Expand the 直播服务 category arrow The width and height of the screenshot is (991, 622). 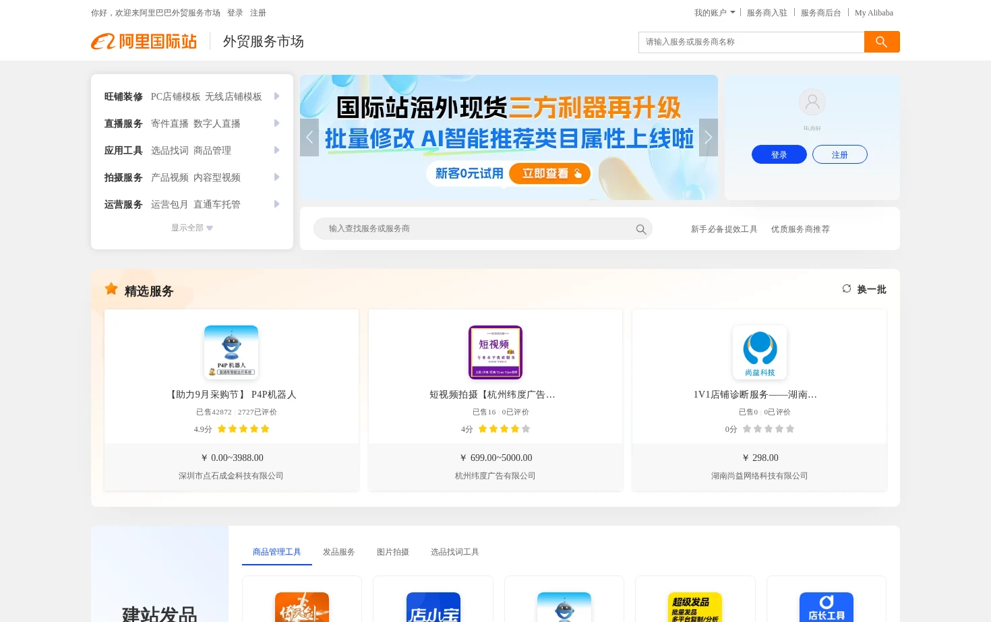tap(276, 123)
